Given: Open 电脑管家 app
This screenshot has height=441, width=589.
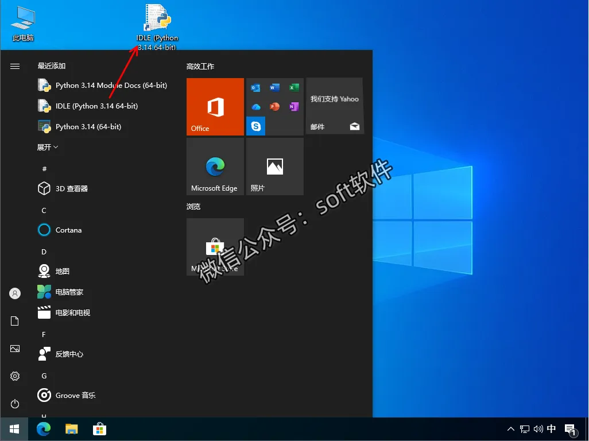Looking at the screenshot, I should (60, 292).
